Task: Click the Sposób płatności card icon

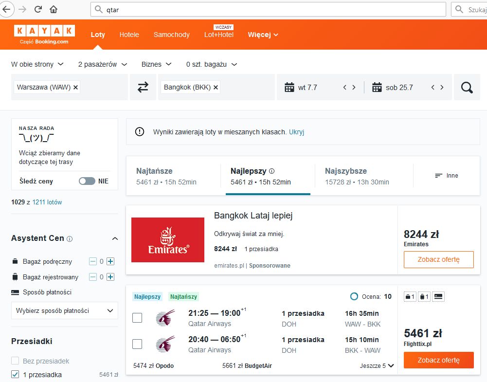Action: (x=15, y=292)
